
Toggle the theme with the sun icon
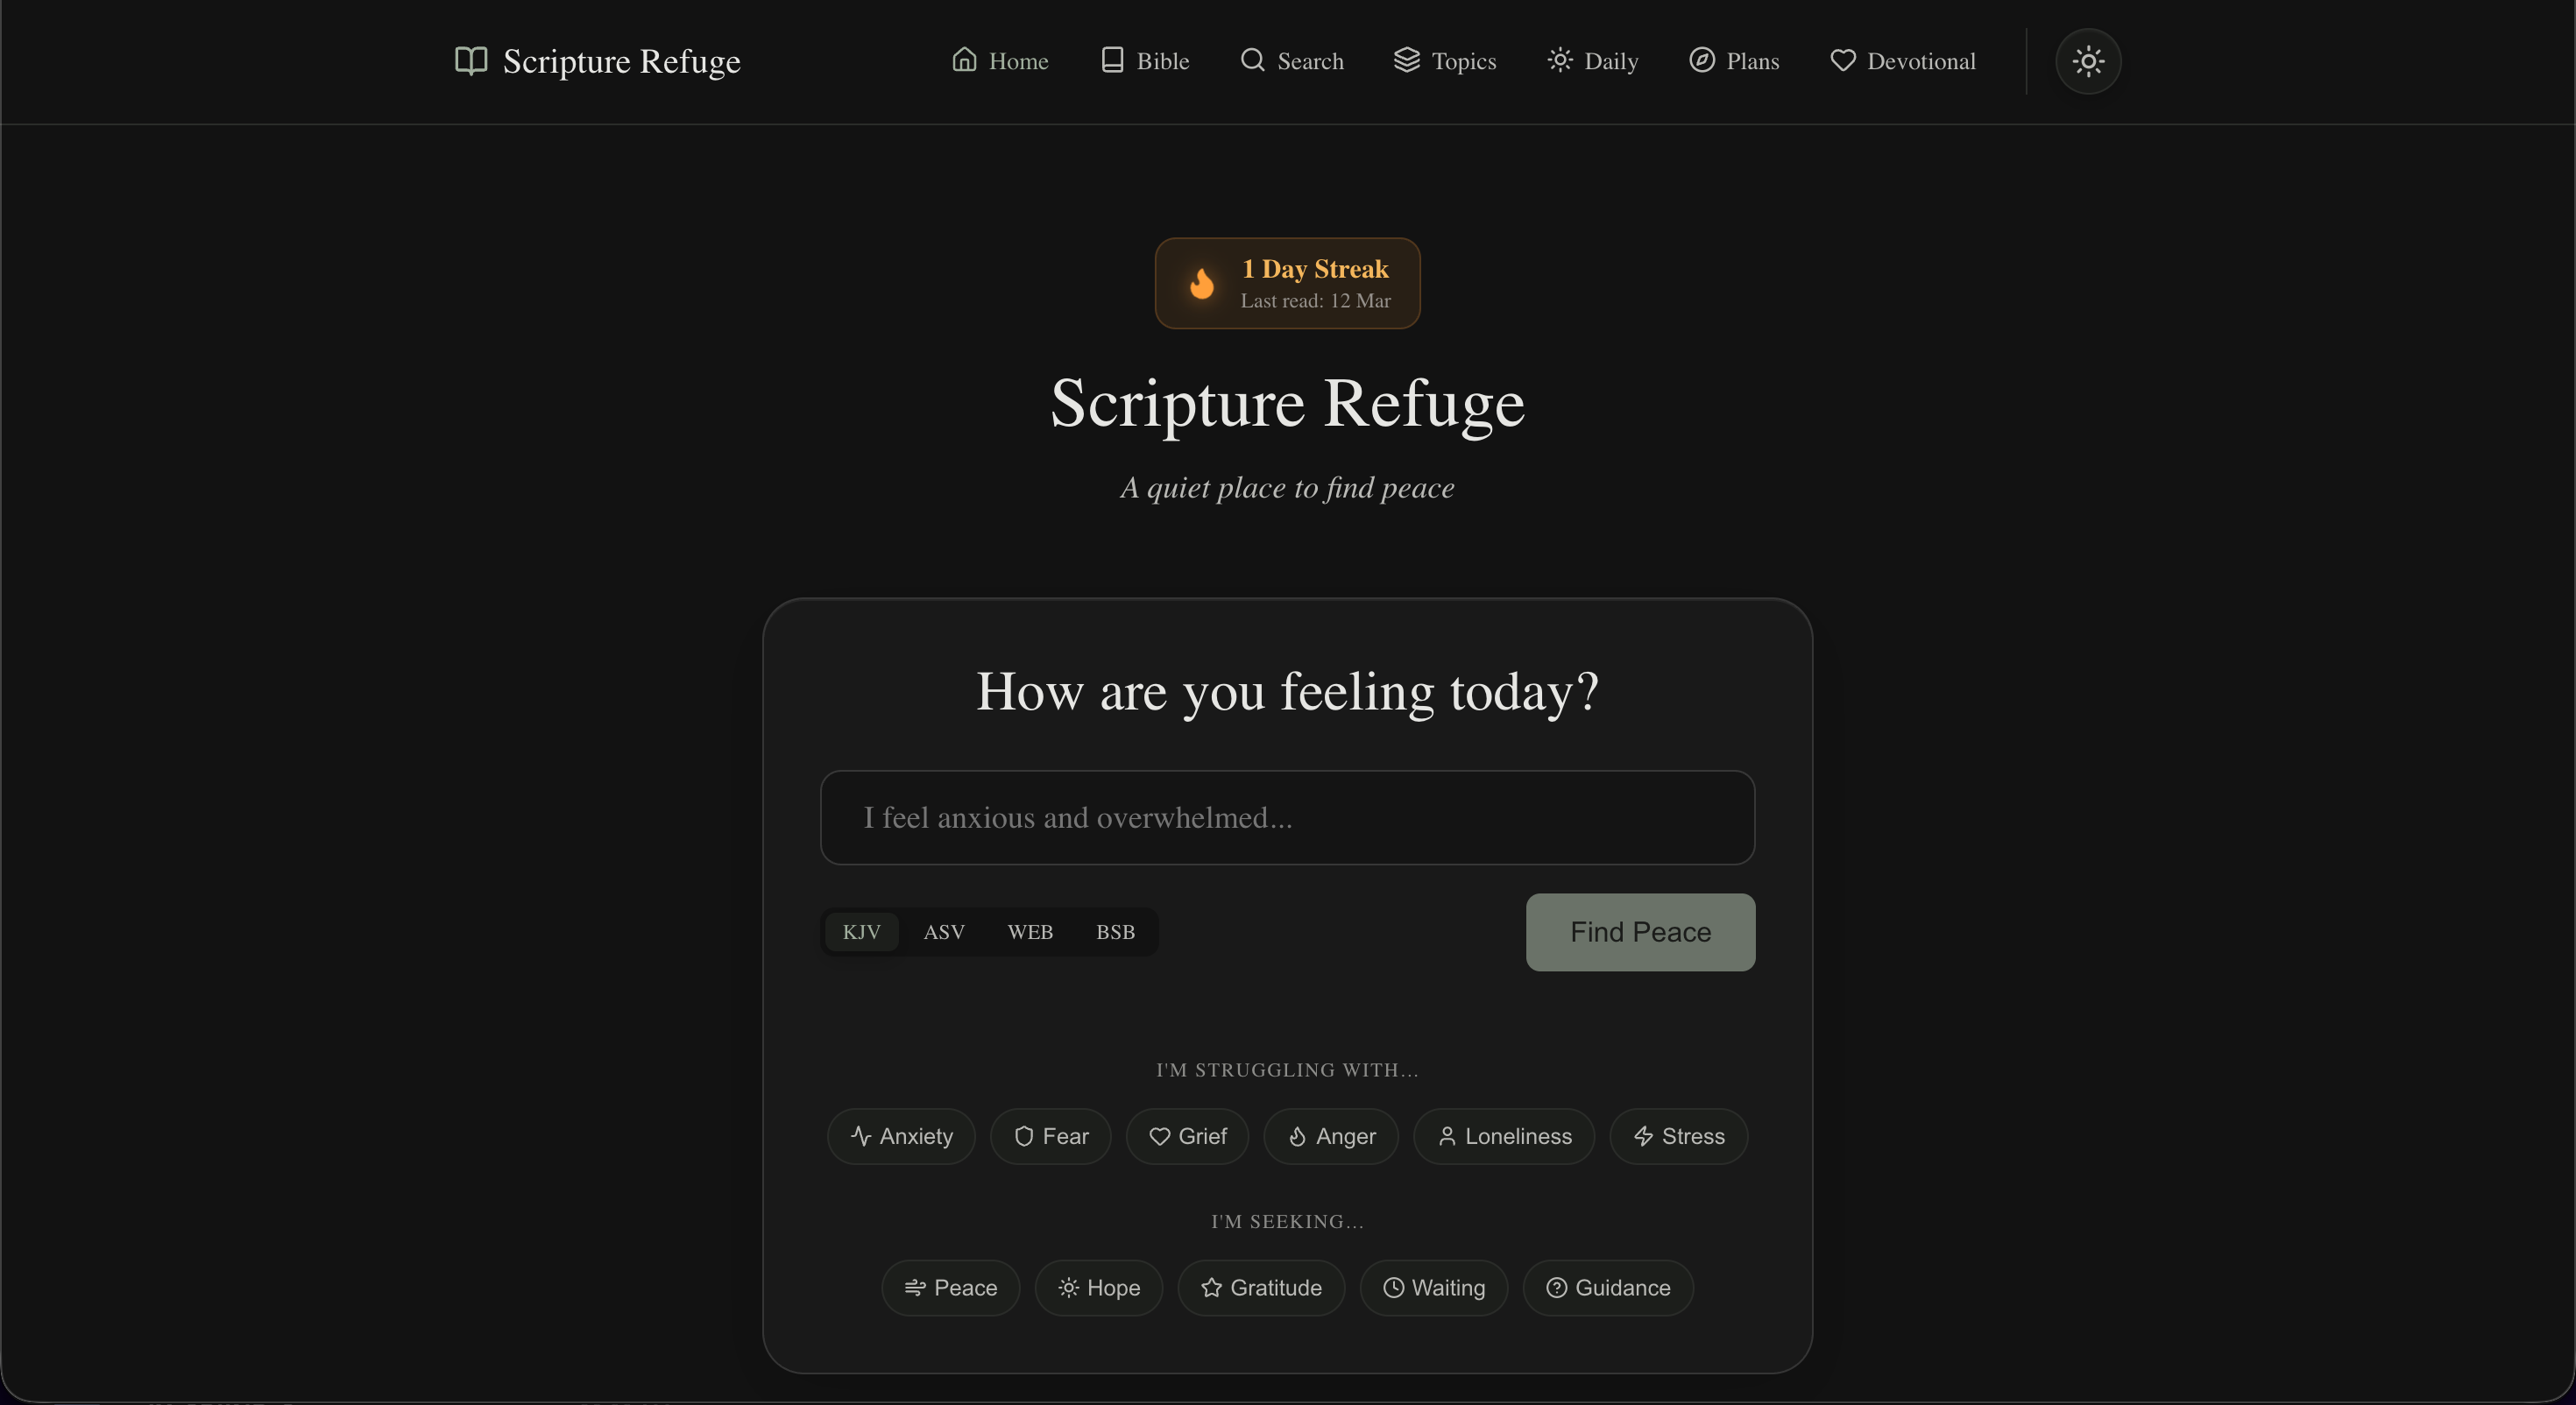[2087, 61]
